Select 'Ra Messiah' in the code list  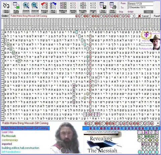coord(9,136)
